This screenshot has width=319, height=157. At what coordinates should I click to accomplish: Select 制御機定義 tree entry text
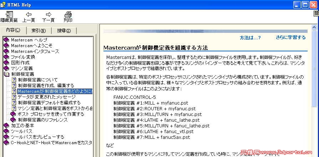pos(22,74)
